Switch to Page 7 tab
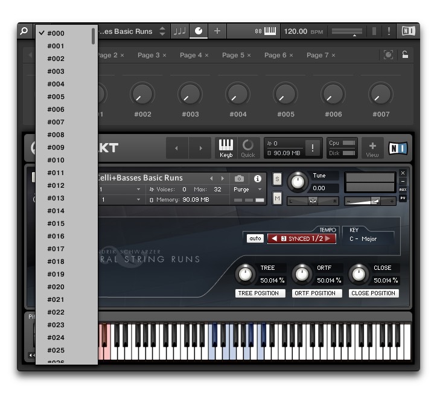 (x=317, y=55)
